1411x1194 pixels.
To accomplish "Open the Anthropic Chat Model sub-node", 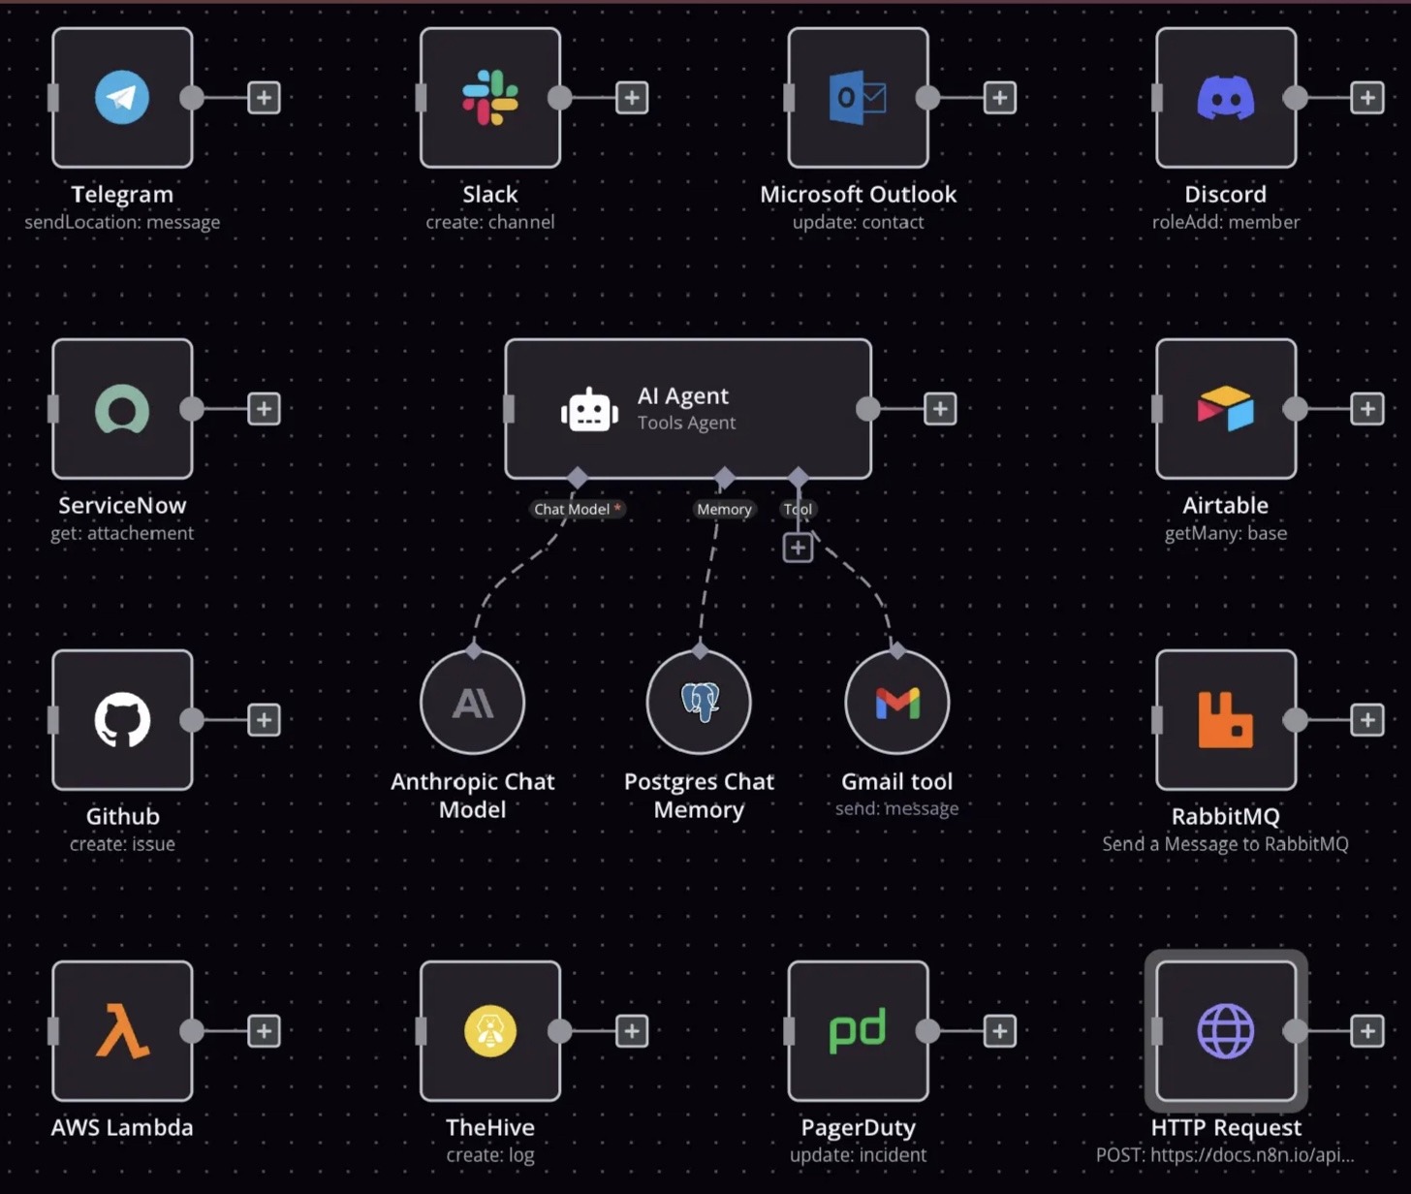I will click(x=473, y=703).
